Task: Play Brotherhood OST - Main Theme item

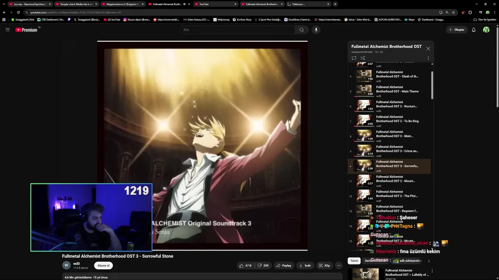Action: pyautogui.click(x=390, y=91)
